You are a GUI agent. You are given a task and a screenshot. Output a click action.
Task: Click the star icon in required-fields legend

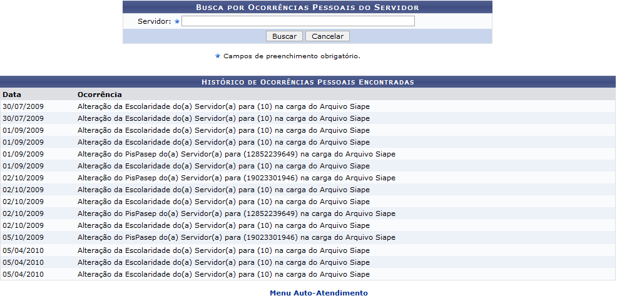point(218,56)
